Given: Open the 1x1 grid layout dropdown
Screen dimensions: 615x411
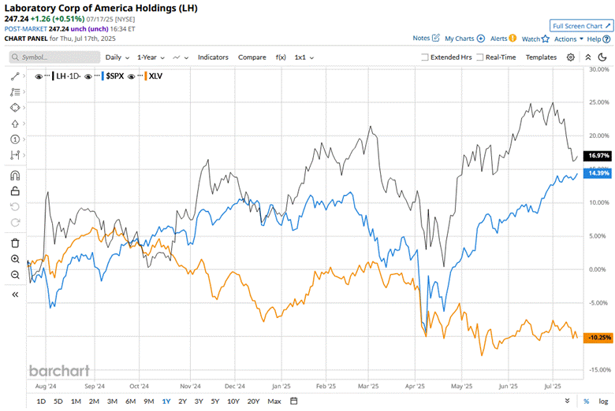Looking at the screenshot, I should coord(304,57).
